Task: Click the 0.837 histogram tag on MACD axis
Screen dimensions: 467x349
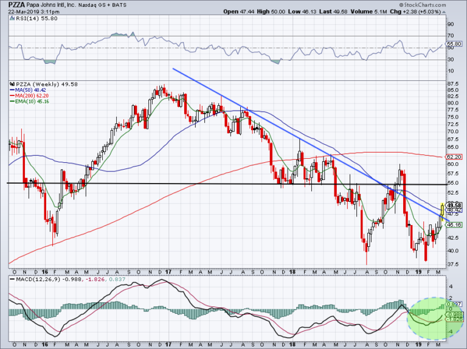Action: pyautogui.click(x=454, y=304)
